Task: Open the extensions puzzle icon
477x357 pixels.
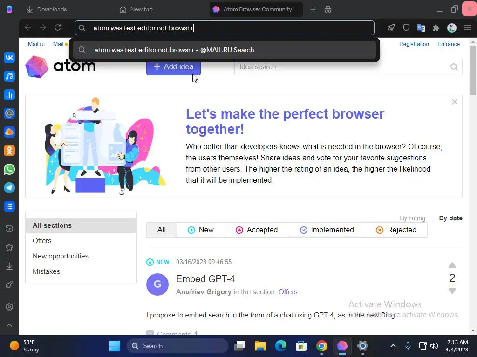Action: pyautogui.click(x=436, y=28)
